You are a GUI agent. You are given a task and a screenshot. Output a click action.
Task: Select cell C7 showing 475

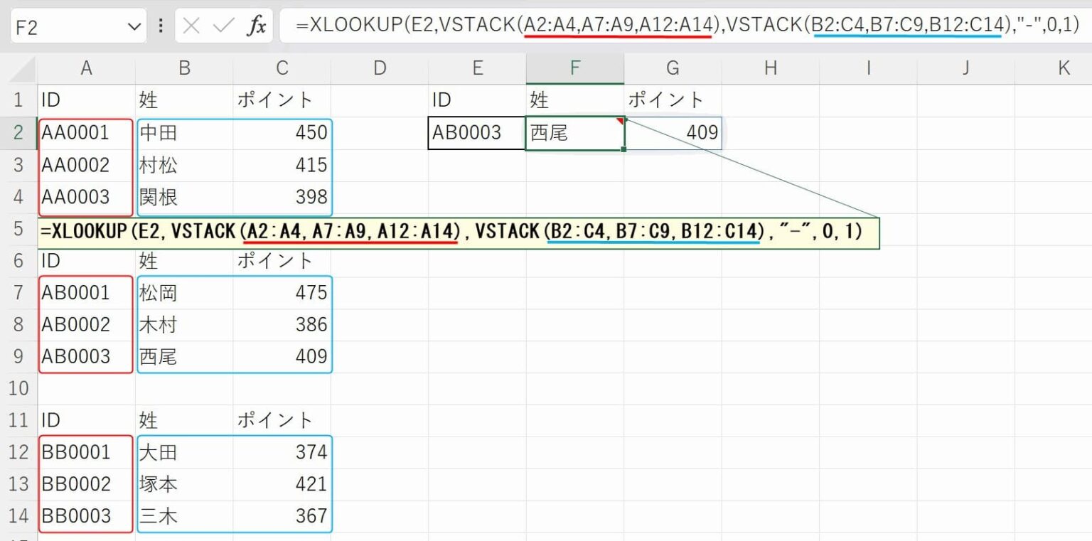282,292
